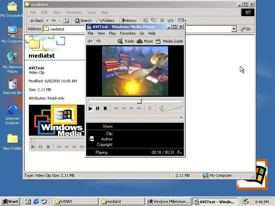Stop preview in Explorer web view pane
The height and width of the screenshot is (206, 275).
pos(48,147)
